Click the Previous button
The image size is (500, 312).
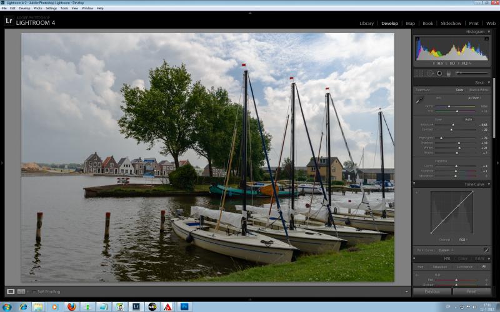(432, 291)
